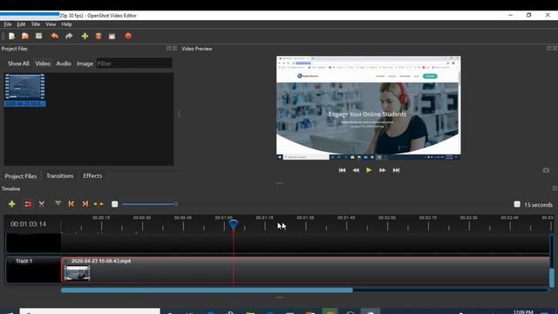
Task: Jump to the start of the video
Action: click(x=343, y=171)
